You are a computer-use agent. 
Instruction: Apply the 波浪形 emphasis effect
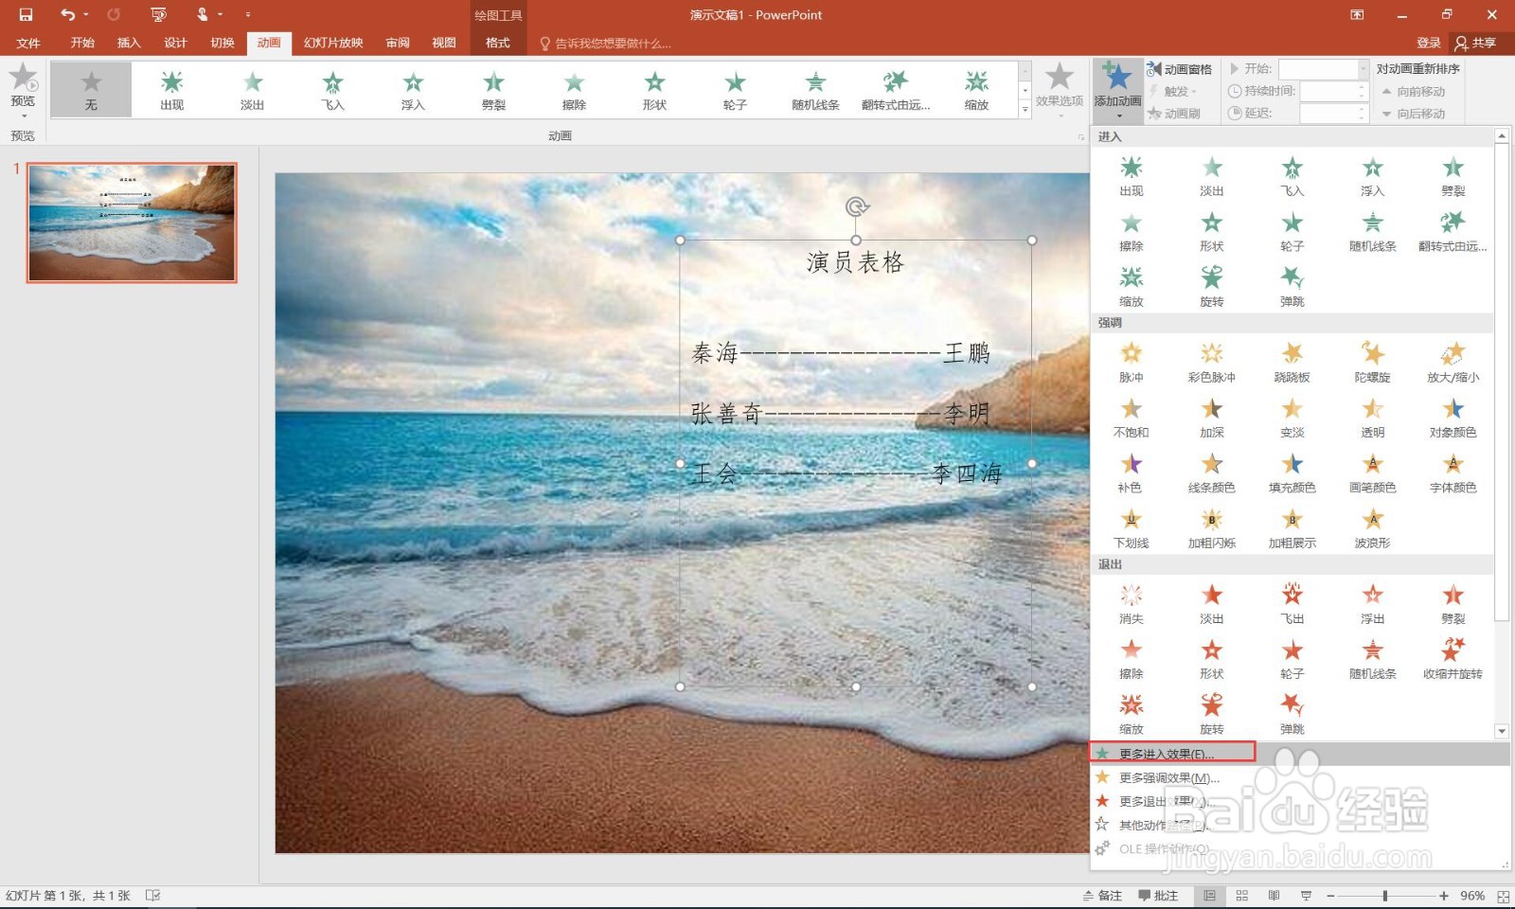(x=1373, y=528)
